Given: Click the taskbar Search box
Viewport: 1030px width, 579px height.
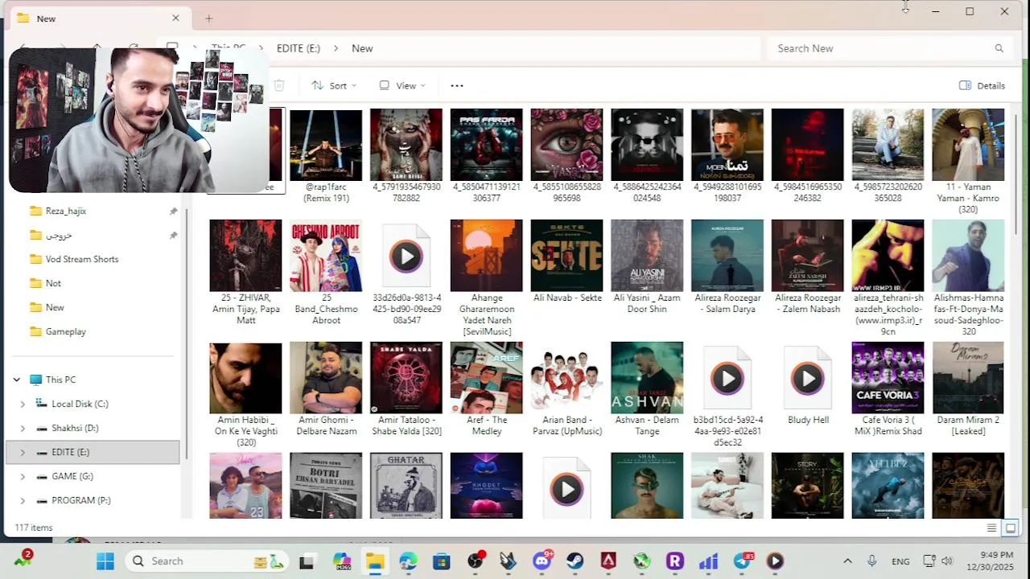Looking at the screenshot, I should click(207, 561).
